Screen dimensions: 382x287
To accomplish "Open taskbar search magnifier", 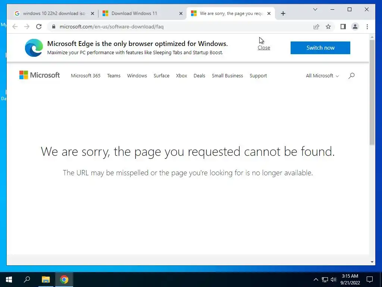I will coord(27,280).
